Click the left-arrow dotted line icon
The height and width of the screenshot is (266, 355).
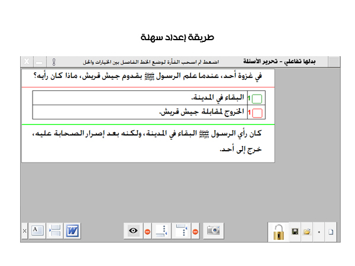(x=161, y=231)
